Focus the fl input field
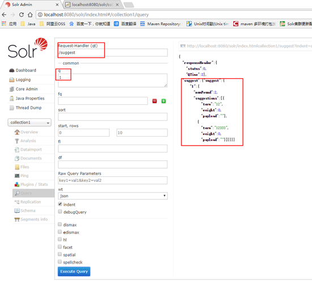The image size is (312, 289). (x=113, y=148)
